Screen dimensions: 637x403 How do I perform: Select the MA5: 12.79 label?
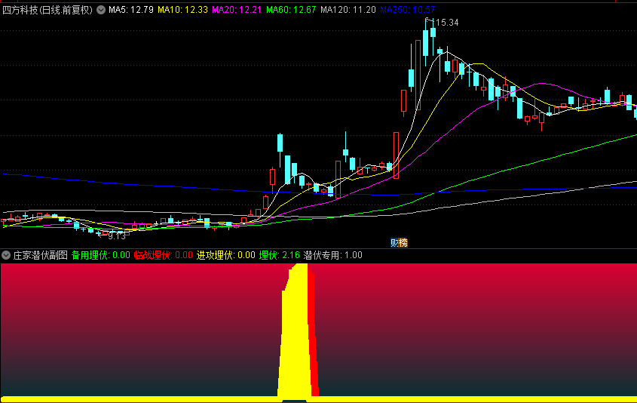click(131, 10)
